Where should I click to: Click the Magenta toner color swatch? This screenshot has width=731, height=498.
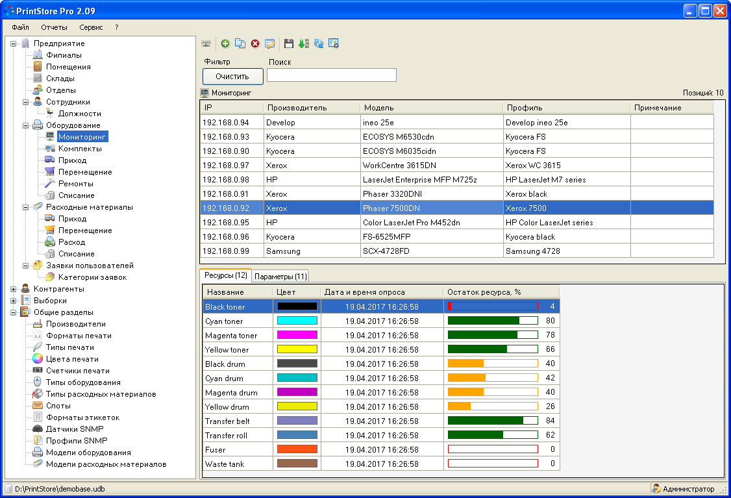coord(297,335)
